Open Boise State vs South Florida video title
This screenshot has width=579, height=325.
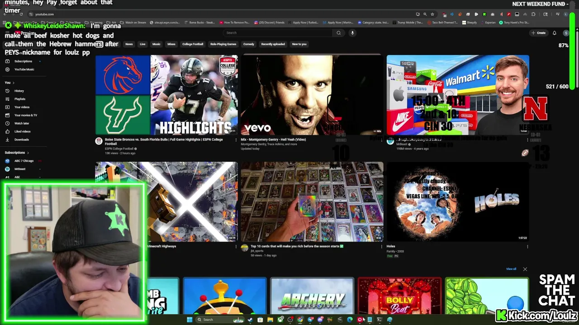point(164,142)
